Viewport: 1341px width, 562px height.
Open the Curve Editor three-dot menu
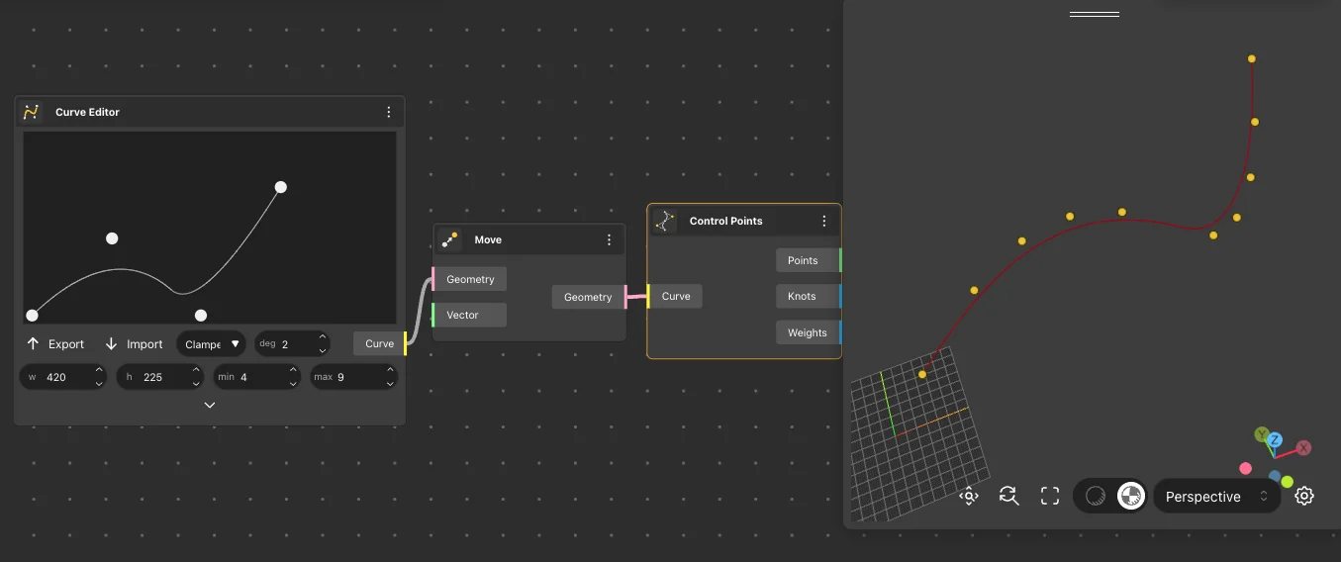pyautogui.click(x=389, y=112)
